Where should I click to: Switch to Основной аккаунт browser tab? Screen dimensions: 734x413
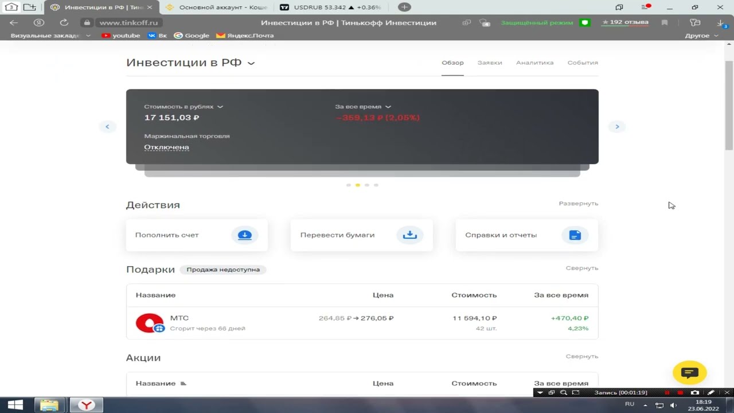pyautogui.click(x=216, y=7)
